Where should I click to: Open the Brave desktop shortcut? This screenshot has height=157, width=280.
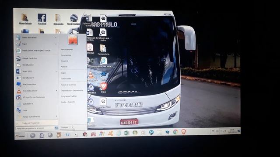click(x=103, y=87)
